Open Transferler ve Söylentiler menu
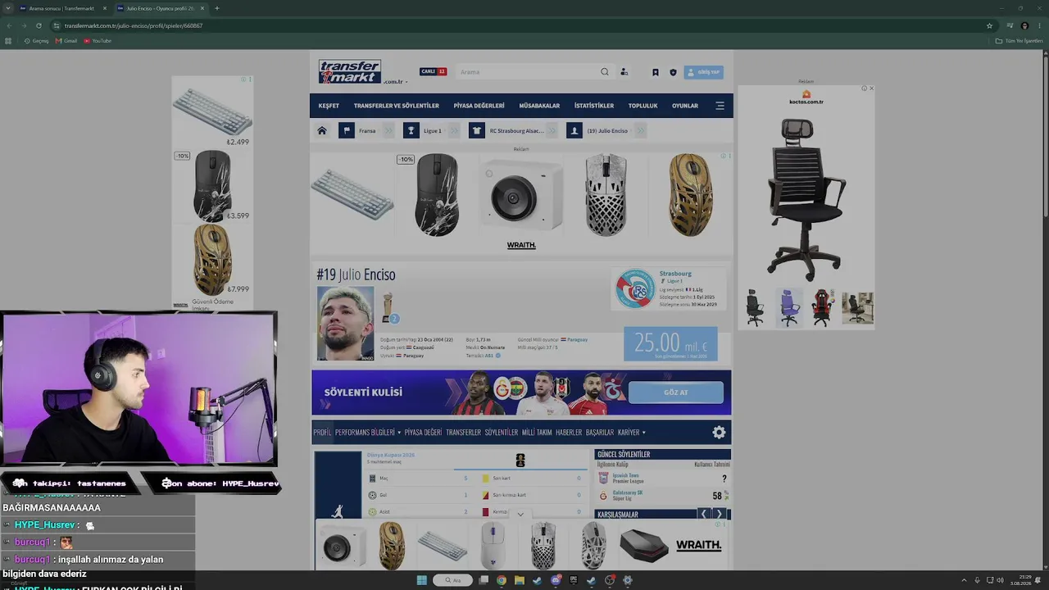 397,106
